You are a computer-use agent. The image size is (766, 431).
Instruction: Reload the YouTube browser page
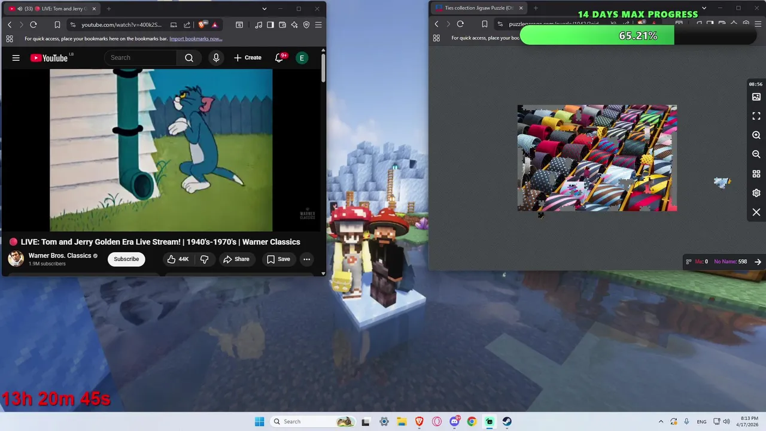[x=34, y=25]
